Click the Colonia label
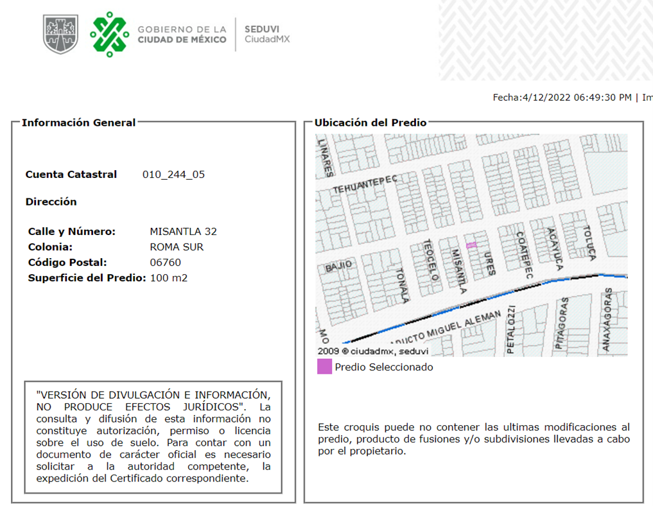 (50, 247)
